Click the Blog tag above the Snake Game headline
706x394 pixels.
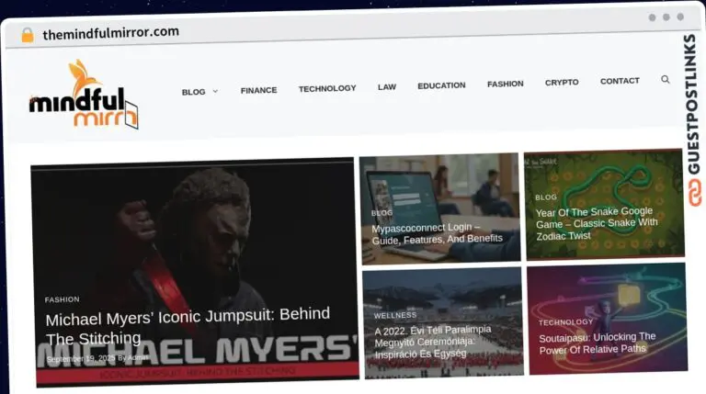coord(546,197)
